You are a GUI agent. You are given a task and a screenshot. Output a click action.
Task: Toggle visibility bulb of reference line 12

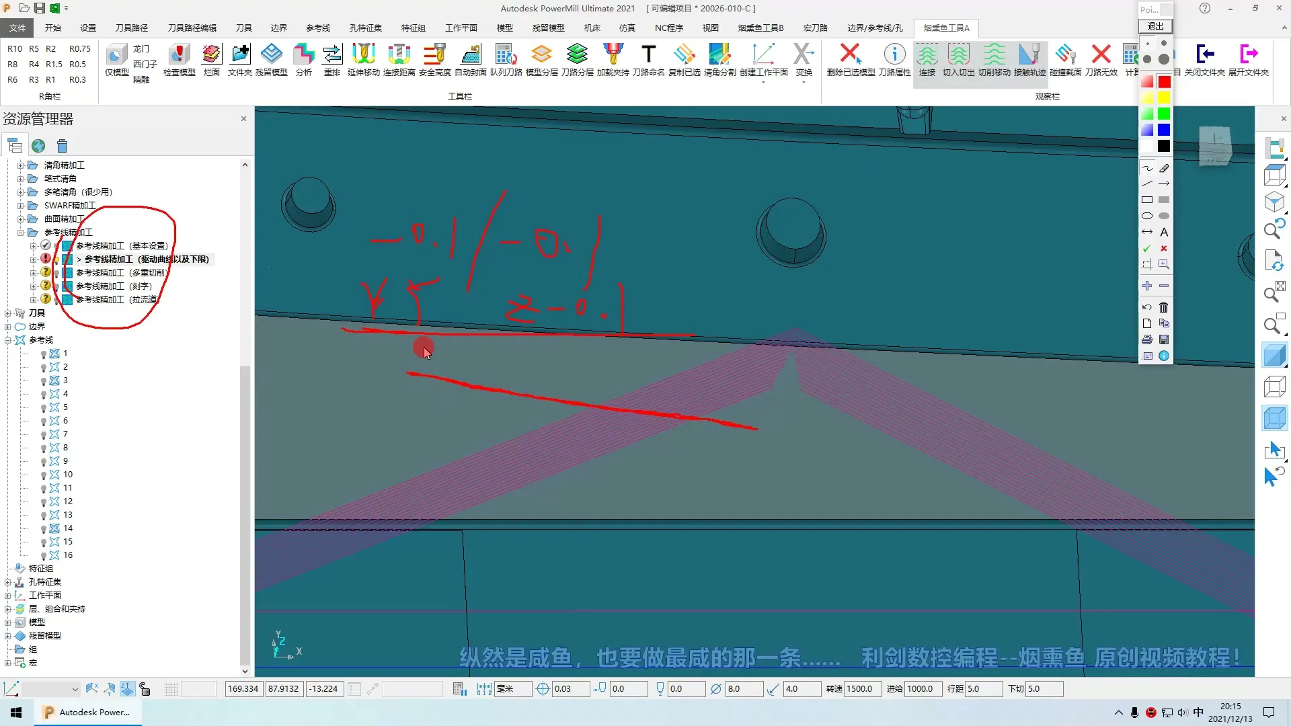point(44,502)
